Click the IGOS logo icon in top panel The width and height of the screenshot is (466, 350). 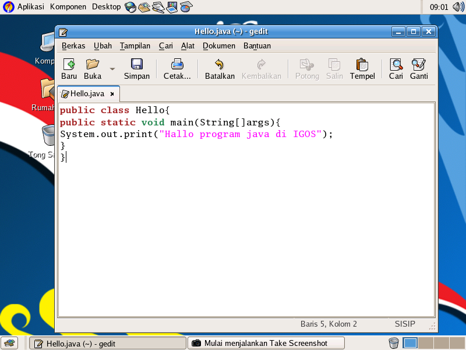coord(8,6)
